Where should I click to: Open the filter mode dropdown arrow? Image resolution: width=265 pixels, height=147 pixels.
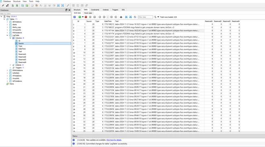point(158,17)
